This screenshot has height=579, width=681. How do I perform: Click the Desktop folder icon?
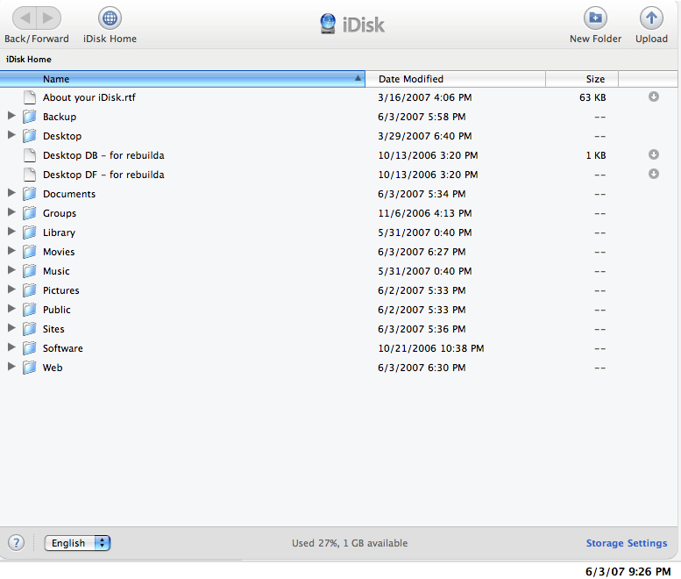coord(30,136)
